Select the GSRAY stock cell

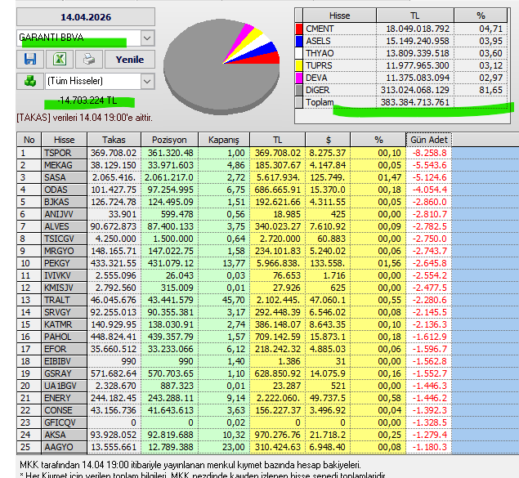tap(65, 373)
